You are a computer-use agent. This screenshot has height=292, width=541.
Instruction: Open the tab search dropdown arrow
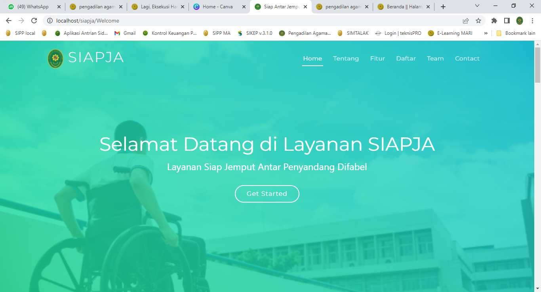click(477, 6)
